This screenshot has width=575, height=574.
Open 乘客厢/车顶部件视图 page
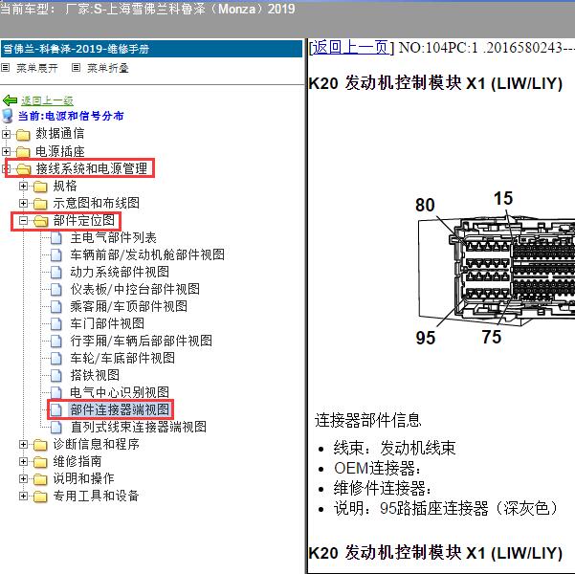coord(129,306)
